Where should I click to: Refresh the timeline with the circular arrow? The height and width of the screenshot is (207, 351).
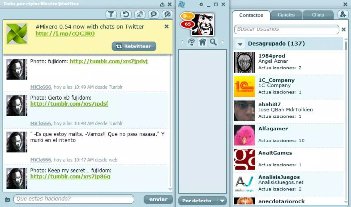[x=126, y=14]
